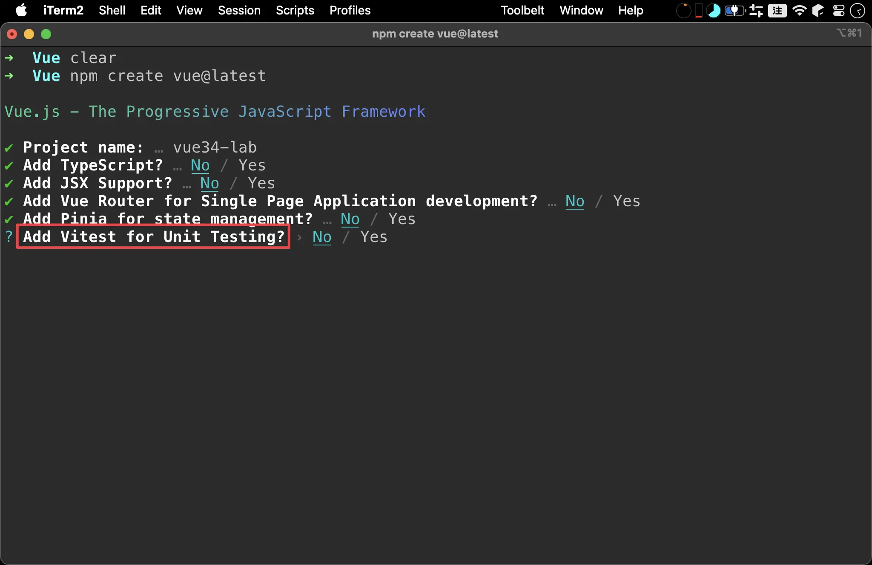Click the sliders settings menu bar icon
Image resolution: width=872 pixels, height=565 pixels.
(x=756, y=11)
